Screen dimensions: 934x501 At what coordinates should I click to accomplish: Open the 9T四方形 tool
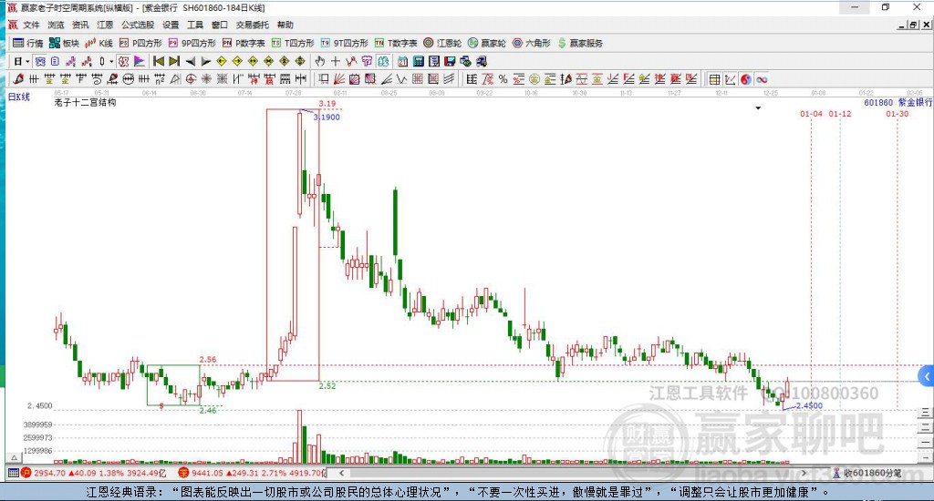pyautogui.click(x=344, y=43)
